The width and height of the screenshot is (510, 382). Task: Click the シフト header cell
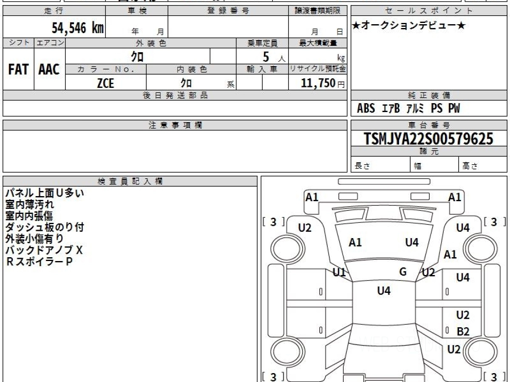18,43
